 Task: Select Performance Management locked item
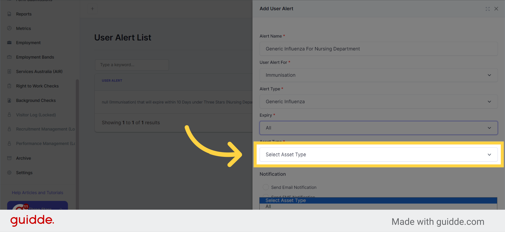(46, 143)
